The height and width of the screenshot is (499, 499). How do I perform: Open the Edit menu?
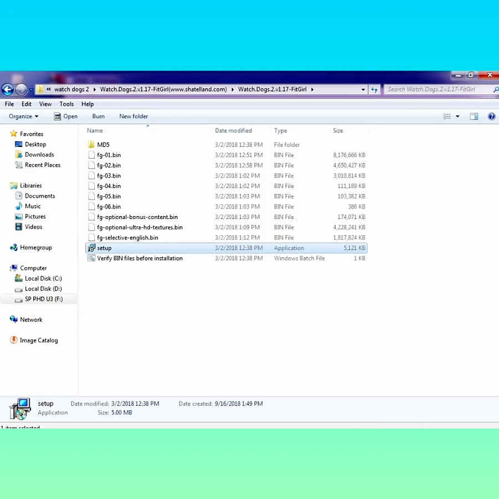(27, 104)
